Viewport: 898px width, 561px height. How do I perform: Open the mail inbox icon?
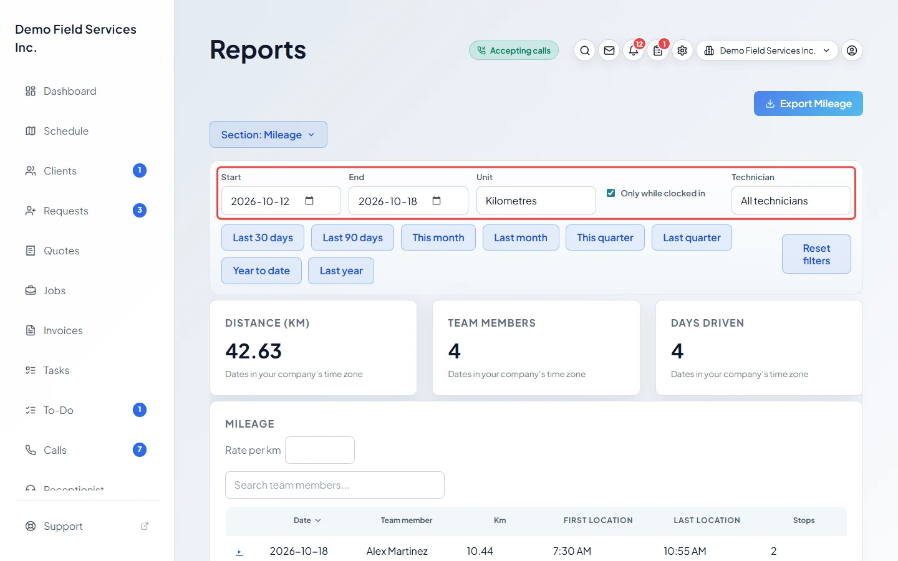pyautogui.click(x=609, y=50)
